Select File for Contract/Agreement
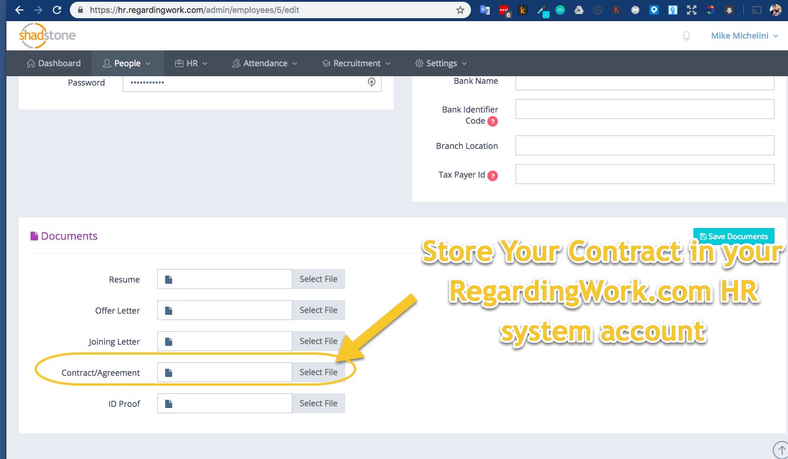Screen dimensions: 788x459 pos(318,372)
